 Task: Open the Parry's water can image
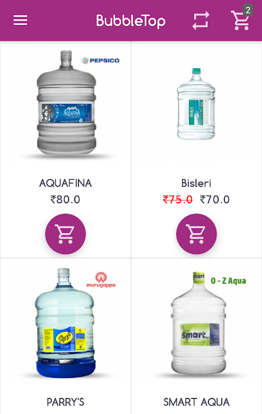tap(65, 322)
